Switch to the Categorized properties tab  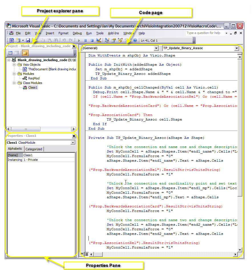pos(34,149)
